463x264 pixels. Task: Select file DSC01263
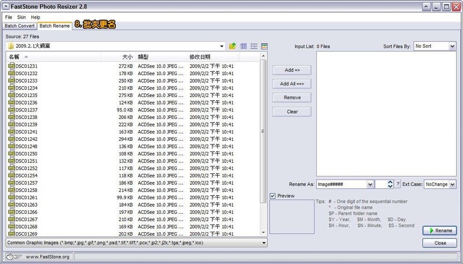point(26,204)
